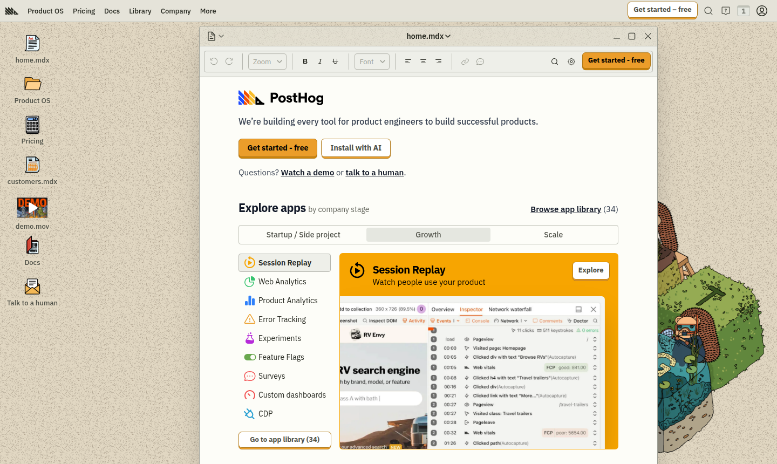
Task: Expand the Zoom dropdown
Action: [267, 62]
